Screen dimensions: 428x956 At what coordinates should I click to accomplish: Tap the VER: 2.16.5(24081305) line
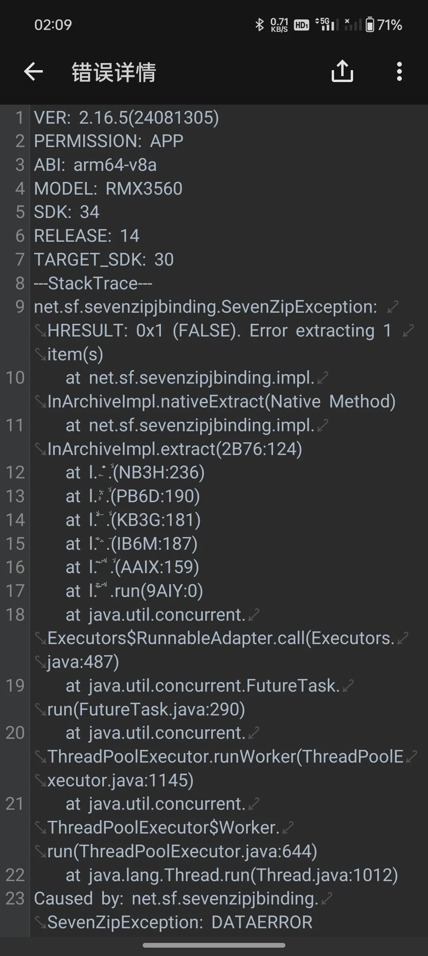126,118
